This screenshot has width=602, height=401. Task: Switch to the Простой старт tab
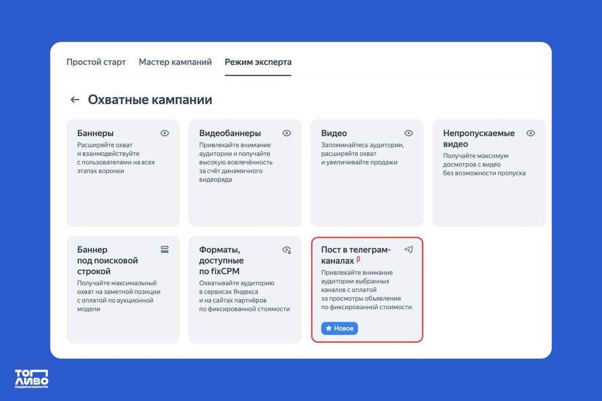pos(96,62)
